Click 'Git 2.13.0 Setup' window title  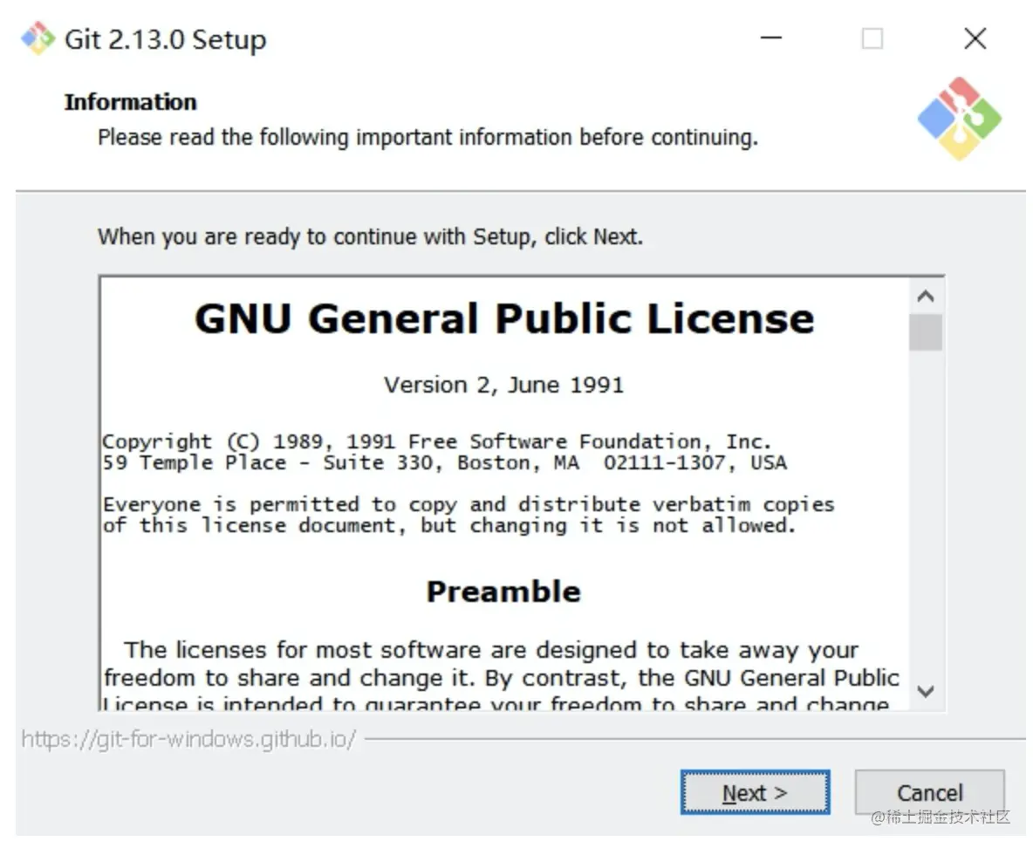click(x=166, y=39)
